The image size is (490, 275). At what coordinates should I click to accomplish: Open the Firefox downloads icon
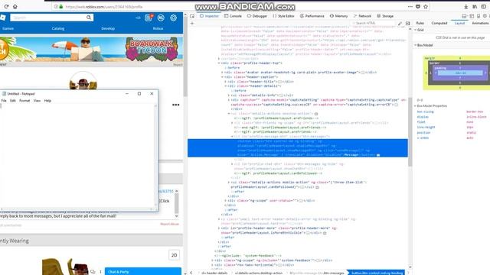click(465, 7)
